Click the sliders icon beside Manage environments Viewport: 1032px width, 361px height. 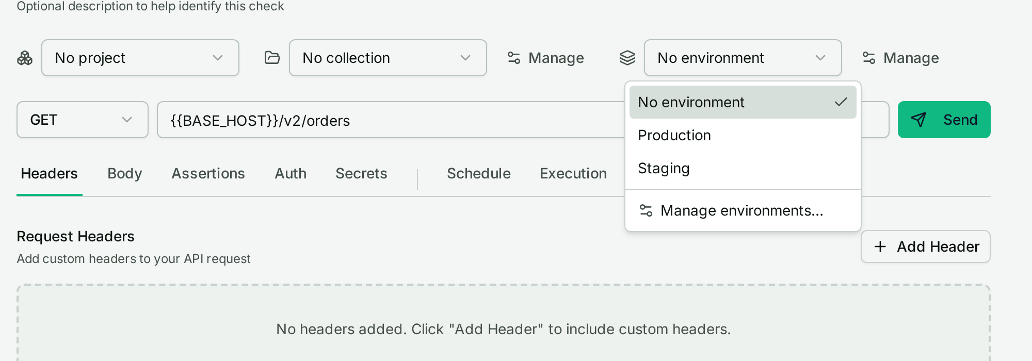(646, 210)
